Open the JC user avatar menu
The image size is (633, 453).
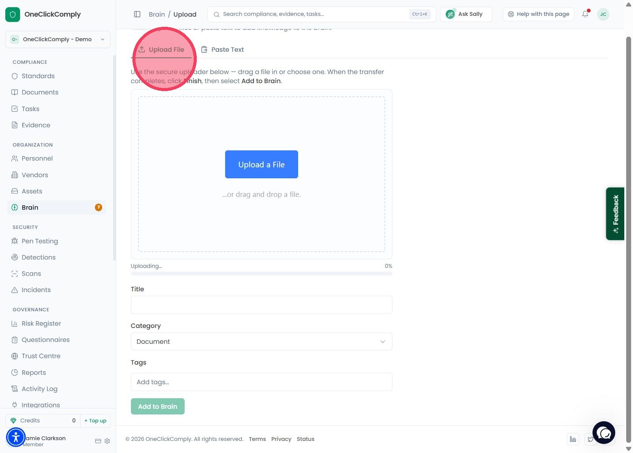pyautogui.click(x=603, y=14)
